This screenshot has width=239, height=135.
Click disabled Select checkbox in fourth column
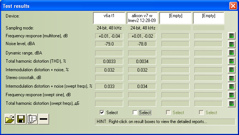201,112
